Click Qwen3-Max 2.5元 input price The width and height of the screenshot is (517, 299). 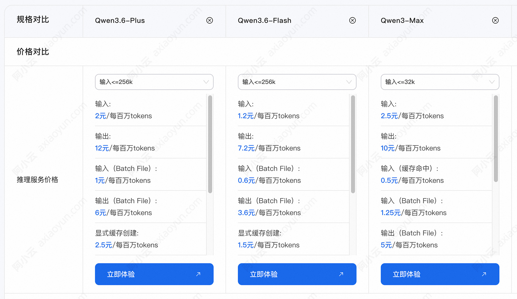389,116
